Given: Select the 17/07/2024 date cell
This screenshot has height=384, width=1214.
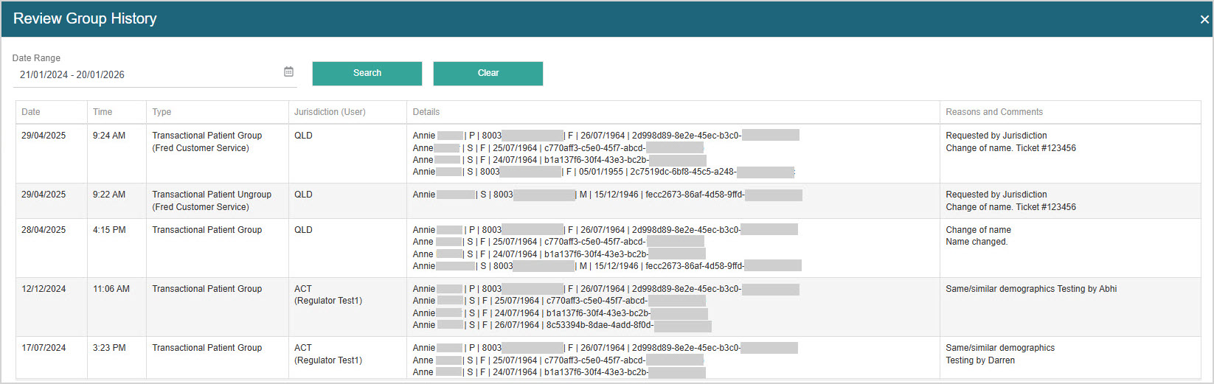Looking at the screenshot, I should pos(44,348).
